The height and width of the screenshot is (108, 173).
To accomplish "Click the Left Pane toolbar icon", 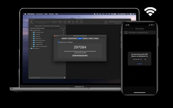I will [x=31, y=22].
